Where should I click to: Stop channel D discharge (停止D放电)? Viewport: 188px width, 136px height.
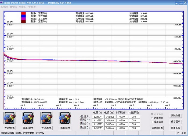[x=65, y=128]
